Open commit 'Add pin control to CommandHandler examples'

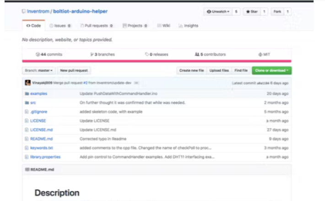click(x=147, y=157)
